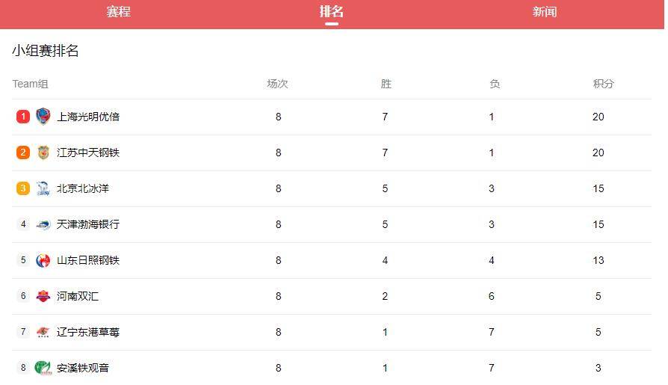
Task: Open the 新闻 tab
Action: [545, 12]
